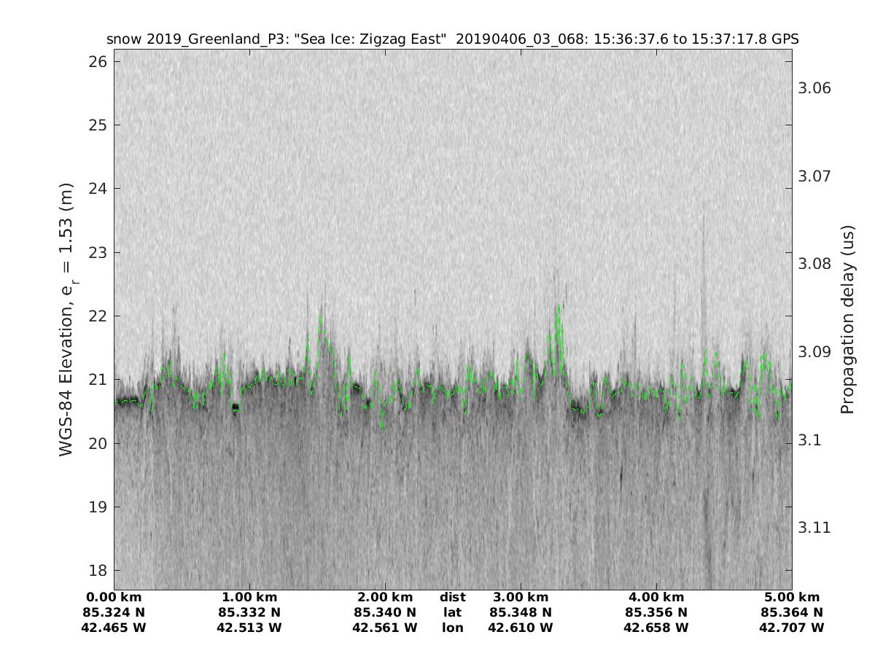Image resolution: width=875 pixels, height=656 pixels.
Task: Click the 3.06 propagation delay tick label
Action: (x=815, y=88)
